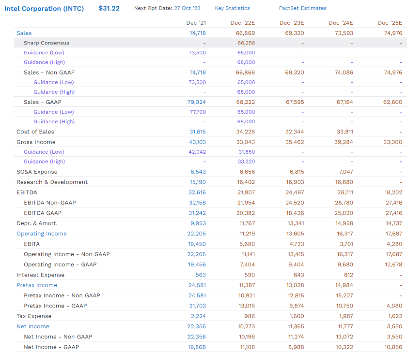The image size is (407, 352).
Task: Select the Dec '22E column header
Action: pyautogui.click(x=243, y=23)
